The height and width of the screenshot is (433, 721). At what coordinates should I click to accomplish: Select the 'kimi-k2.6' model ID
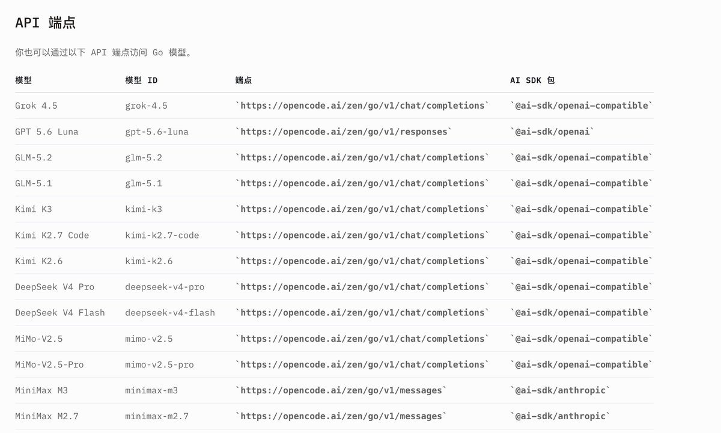[149, 261]
